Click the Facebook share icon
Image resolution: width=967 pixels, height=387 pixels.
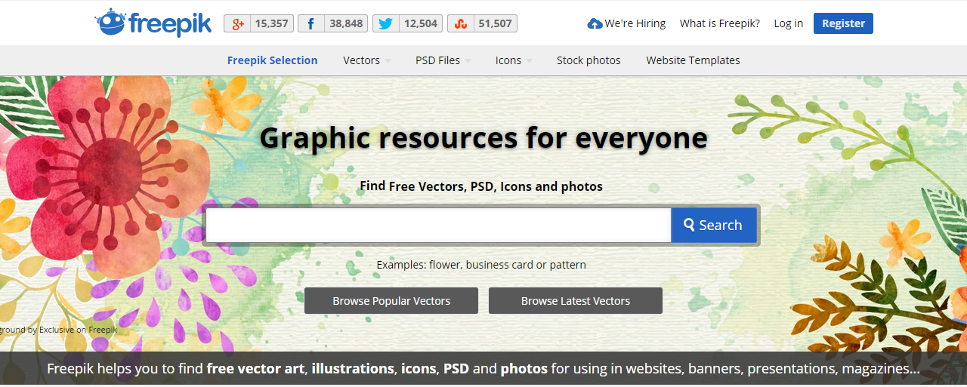click(310, 23)
